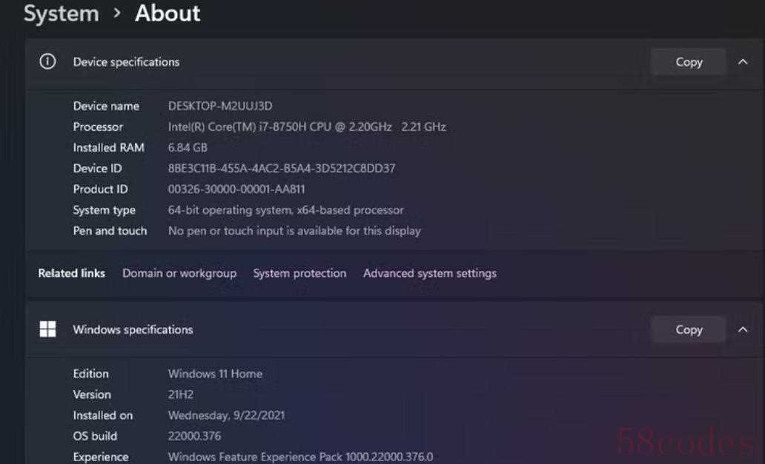Click the Device name label
The height and width of the screenshot is (464, 765).
click(x=106, y=106)
